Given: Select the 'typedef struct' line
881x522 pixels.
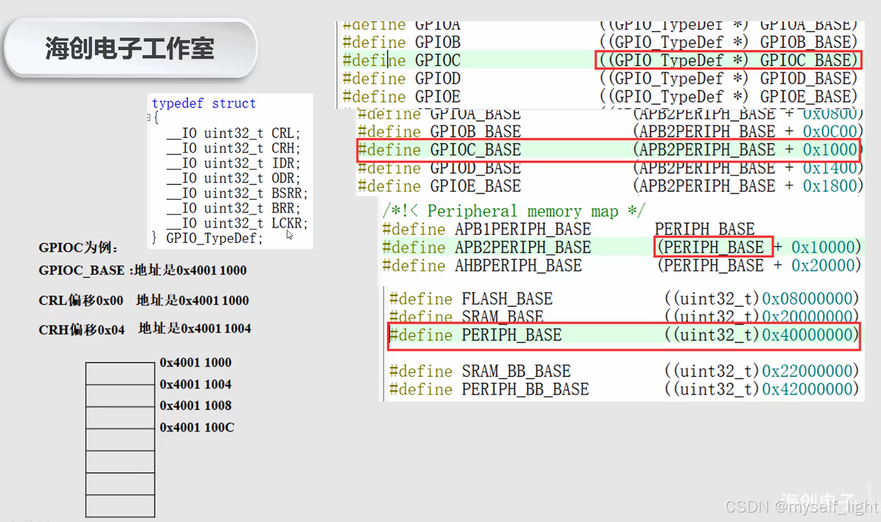Looking at the screenshot, I should (x=203, y=103).
